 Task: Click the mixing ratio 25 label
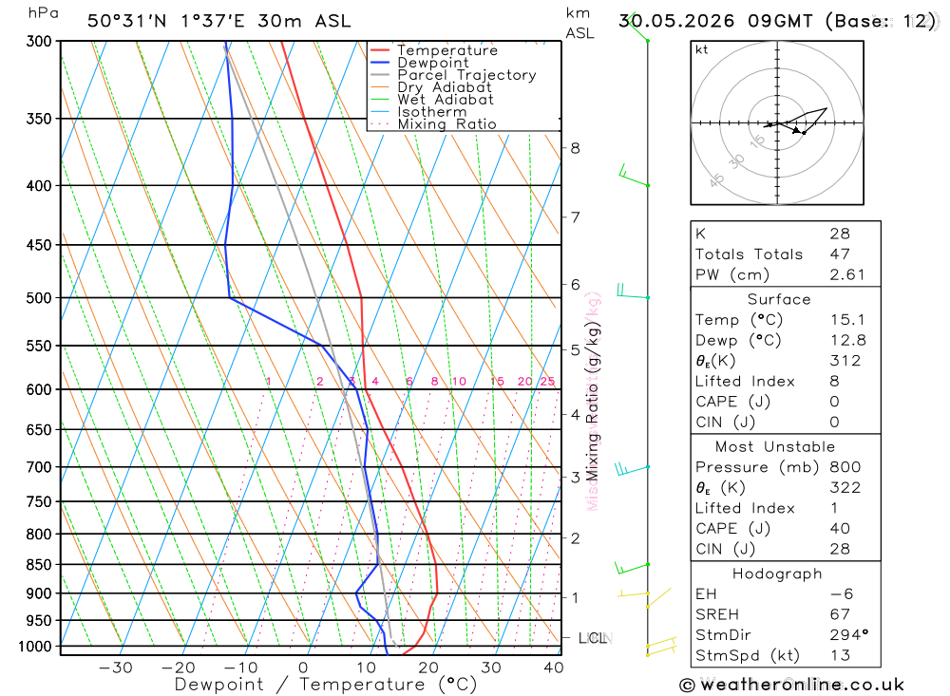point(548,381)
